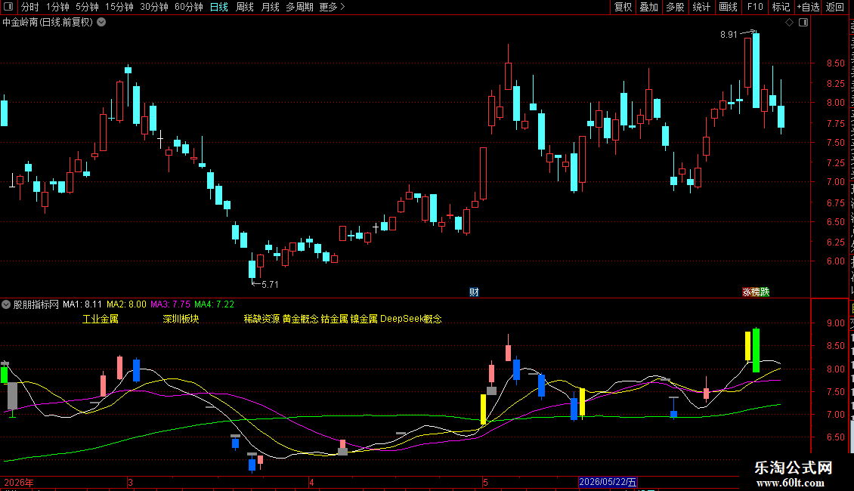The width and height of the screenshot is (854, 491).
Task: Open the 画线 drawing tool
Action: point(729,7)
